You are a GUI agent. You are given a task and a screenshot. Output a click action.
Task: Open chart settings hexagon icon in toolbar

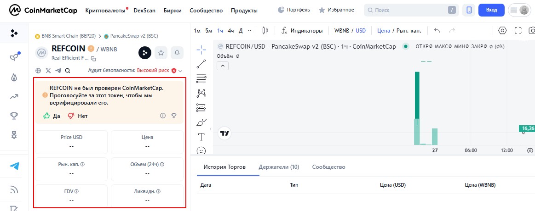502,31
